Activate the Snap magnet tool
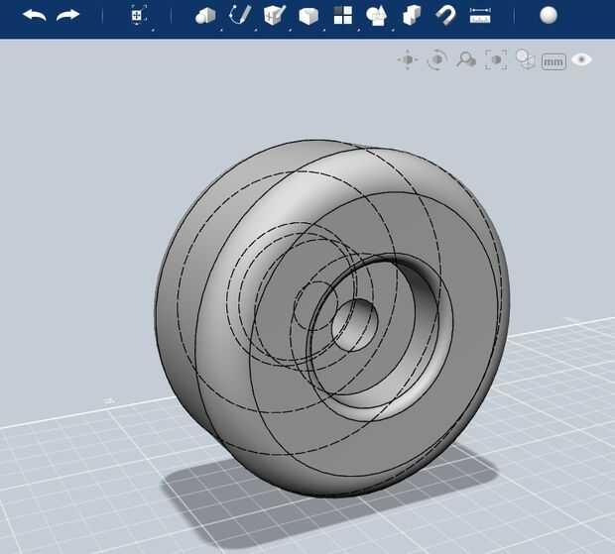 446,16
